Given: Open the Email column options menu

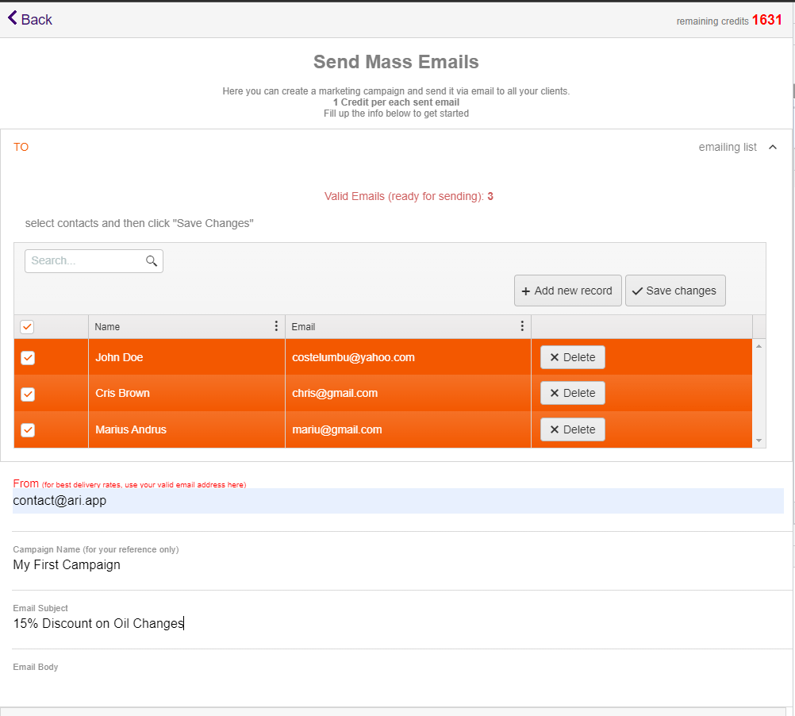Looking at the screenshot, I should (x=521, y=326).
